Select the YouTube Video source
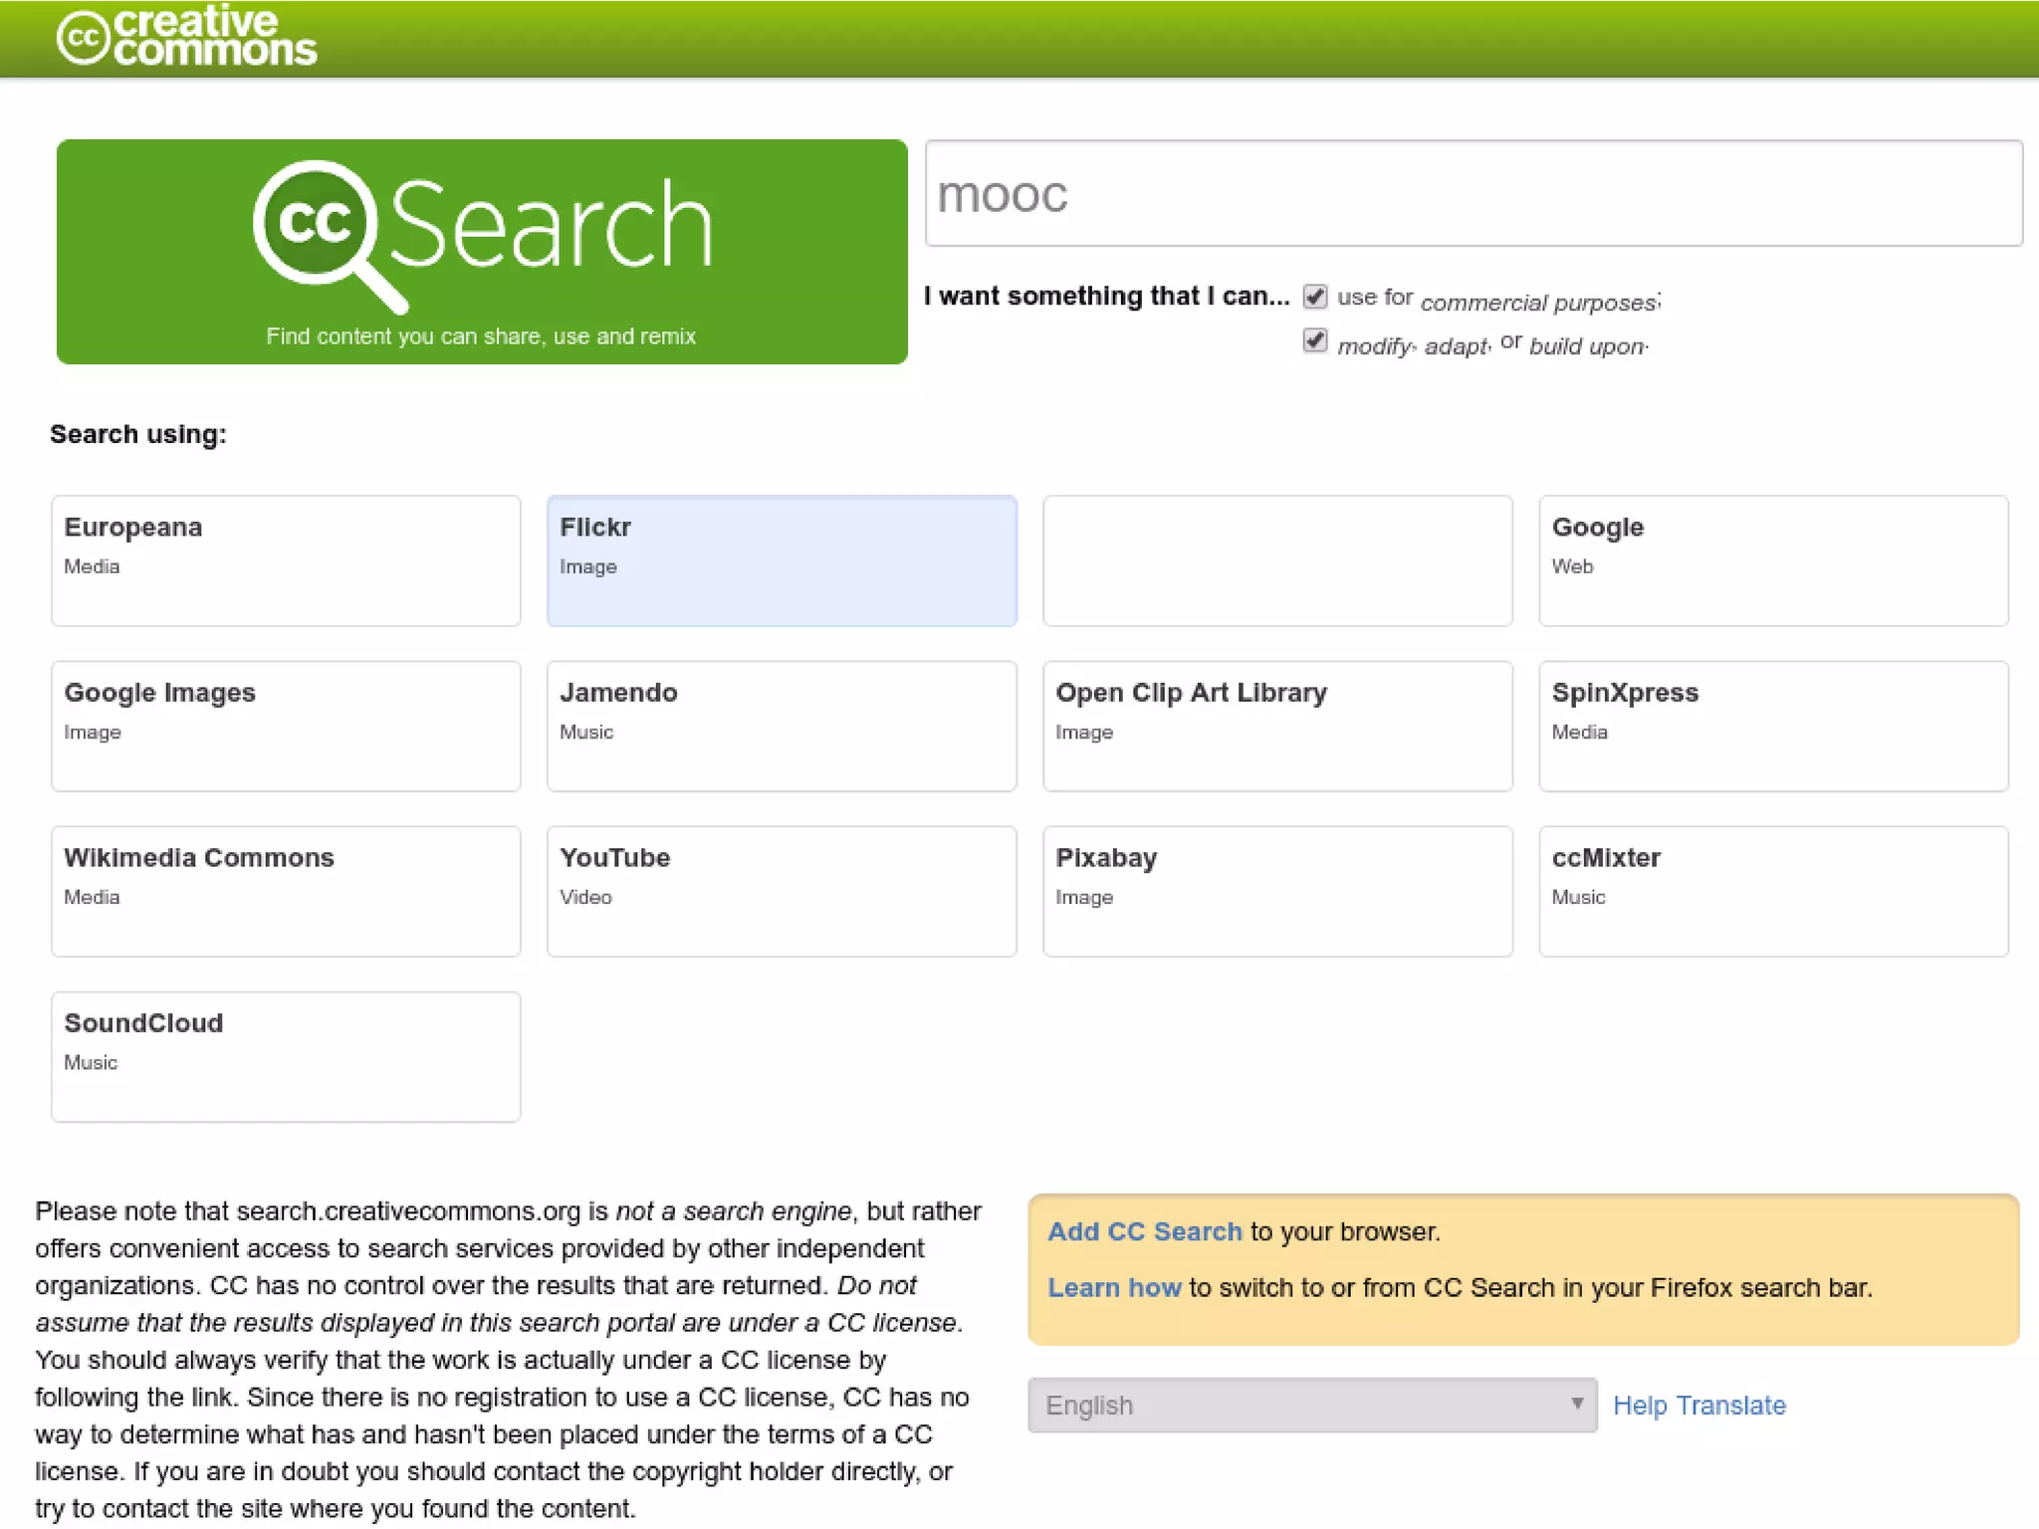The height and width of the screenshot is (1529, 2039). pos(782,891)
